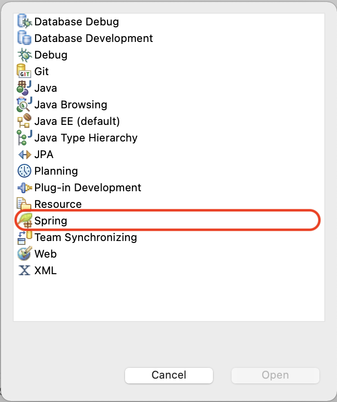Click the Git repository icon
The width and height of the screenshot is (337, 402).
tap(24, 71)
